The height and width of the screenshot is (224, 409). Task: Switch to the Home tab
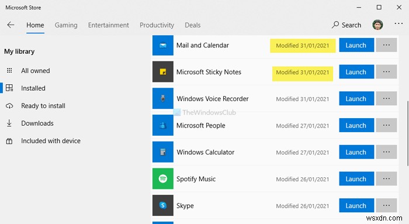[35, 25]
